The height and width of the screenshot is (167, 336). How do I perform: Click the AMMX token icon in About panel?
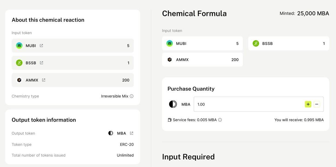pyautogui.click(x=19, y=80)
